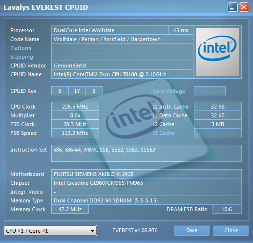Click the FSB Clock value '28.3 MHz'
253x243 pixels.
pyautogui.click(x=75, y=124)
